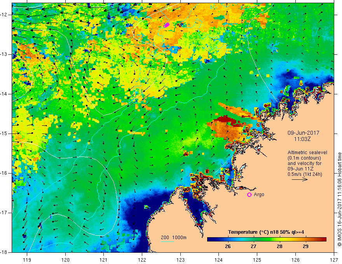Click longitude label 127

coord(334,260)
